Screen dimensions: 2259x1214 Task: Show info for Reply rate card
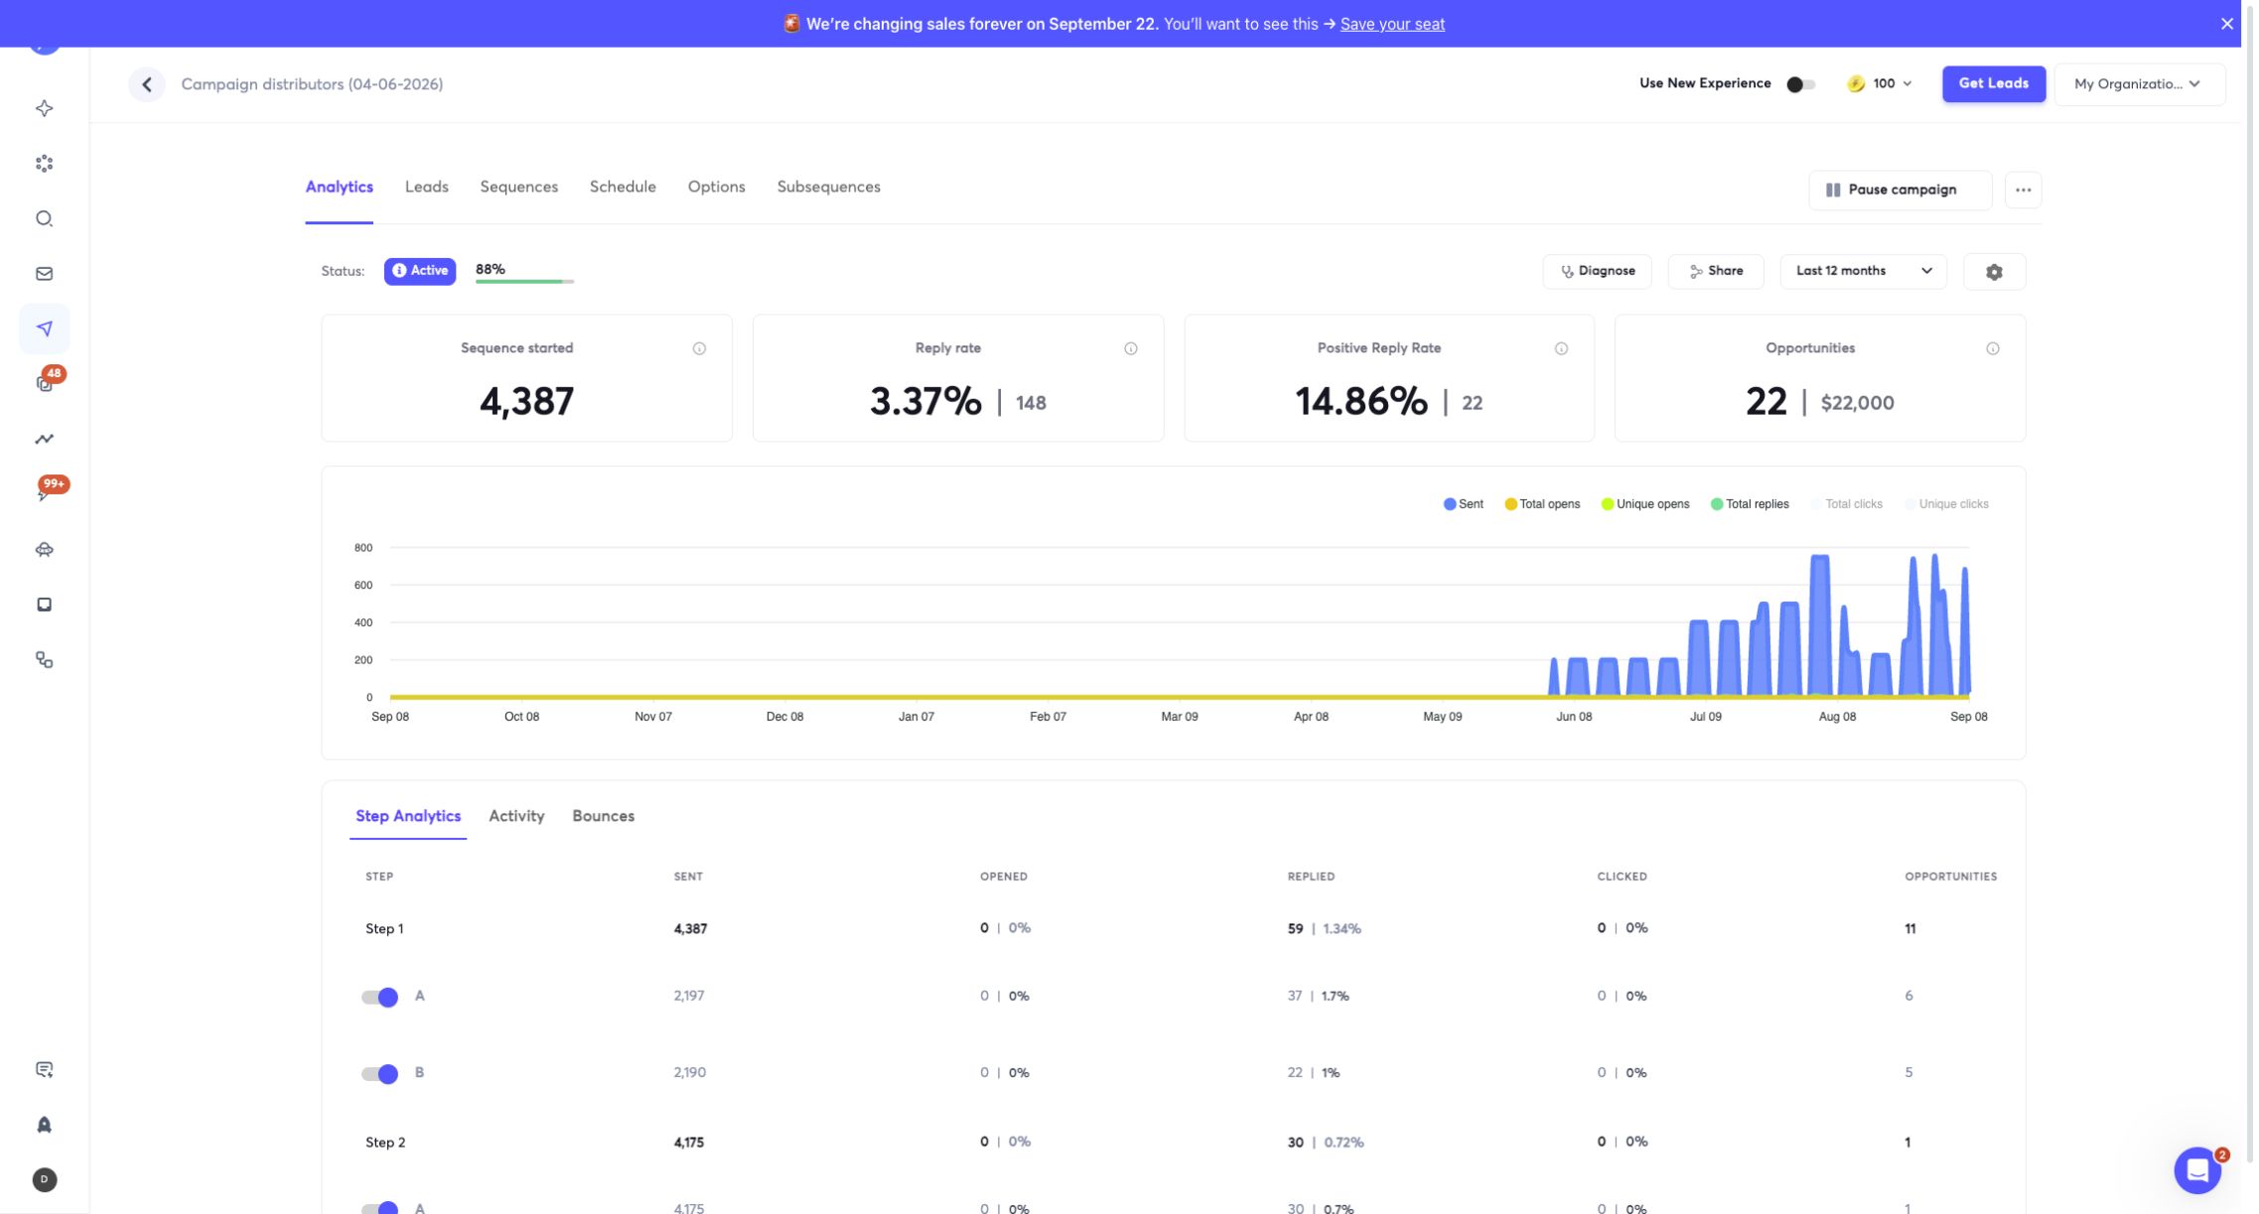1130,348
